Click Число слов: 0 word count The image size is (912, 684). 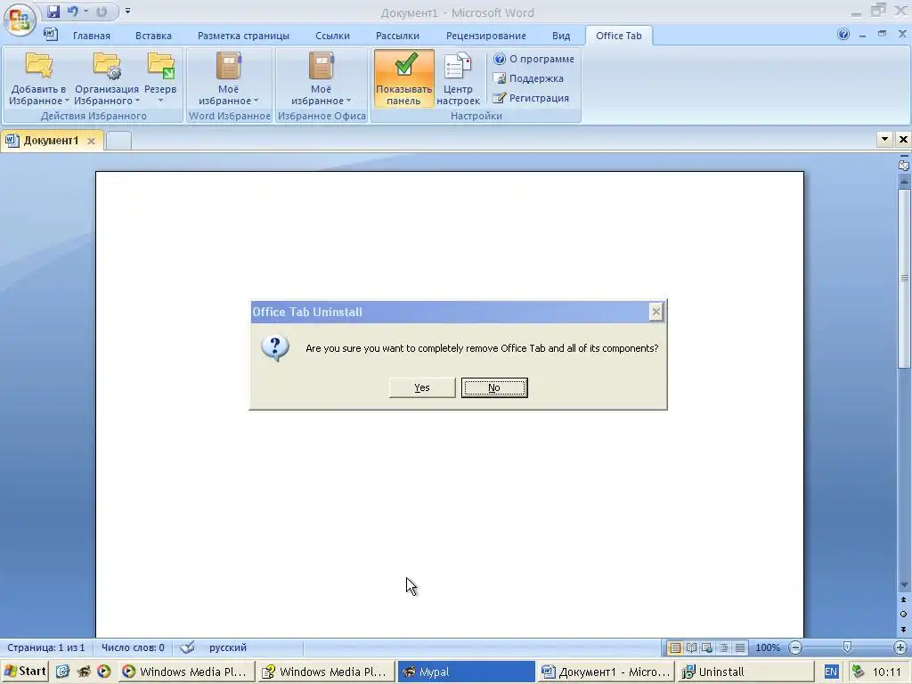(x=133, y=647)
